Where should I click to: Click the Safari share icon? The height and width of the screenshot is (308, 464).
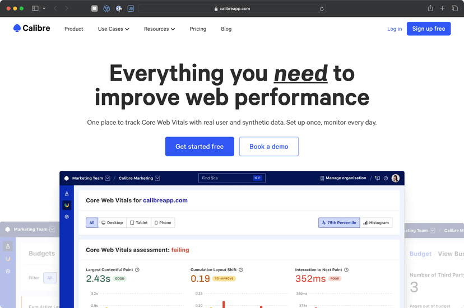click(x=430, y=8)
